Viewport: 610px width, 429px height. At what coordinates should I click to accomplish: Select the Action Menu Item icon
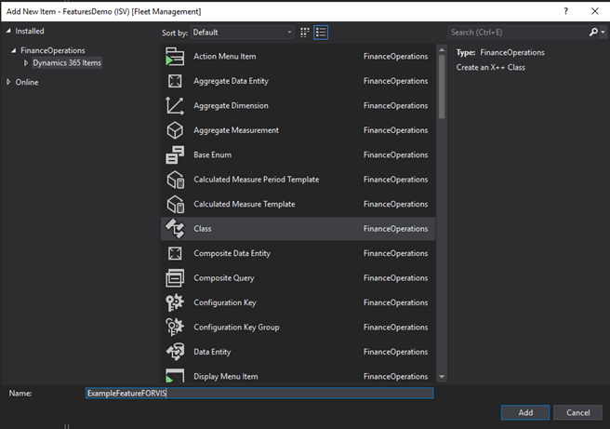click(x=174, y=57)
